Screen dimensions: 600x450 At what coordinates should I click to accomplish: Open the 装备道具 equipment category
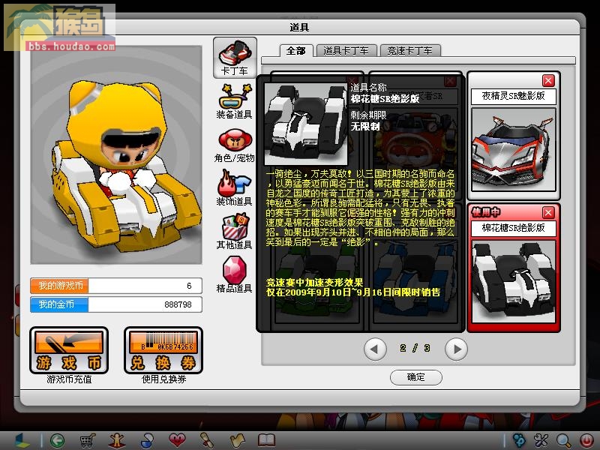[235, 101]
